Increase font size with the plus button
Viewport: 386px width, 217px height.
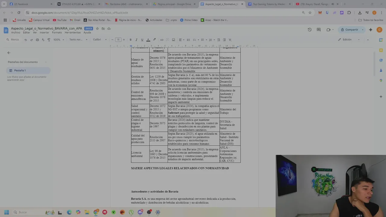pos(124,40)
